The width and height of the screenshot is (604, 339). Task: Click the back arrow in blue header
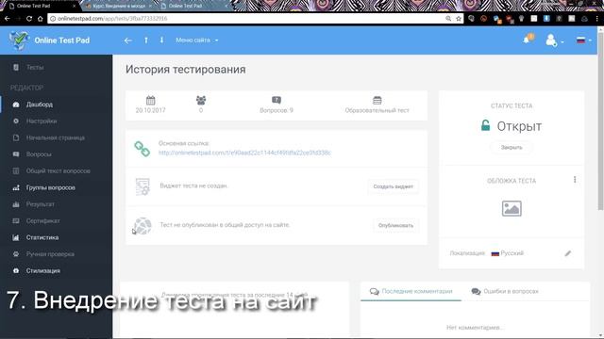(x=128, y=40)
